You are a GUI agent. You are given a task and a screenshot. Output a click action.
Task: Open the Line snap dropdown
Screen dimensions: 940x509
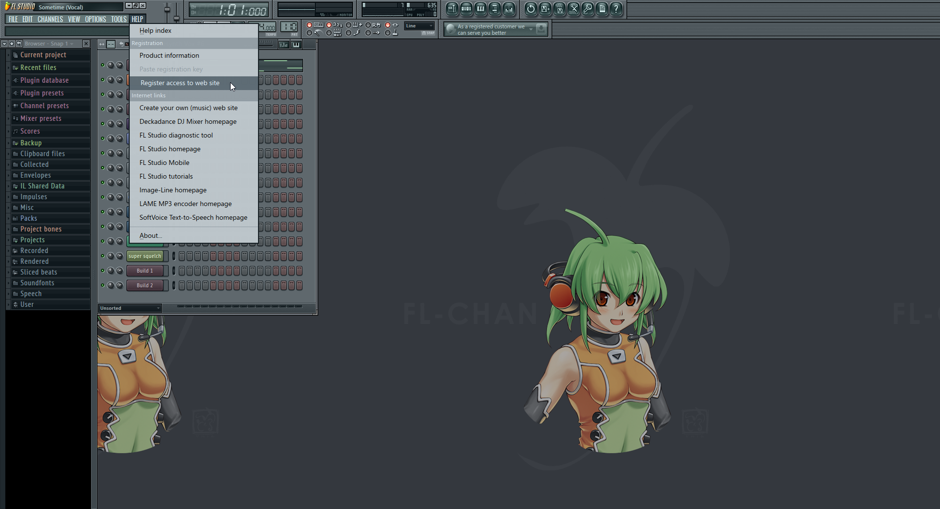[x=420, y=26]
